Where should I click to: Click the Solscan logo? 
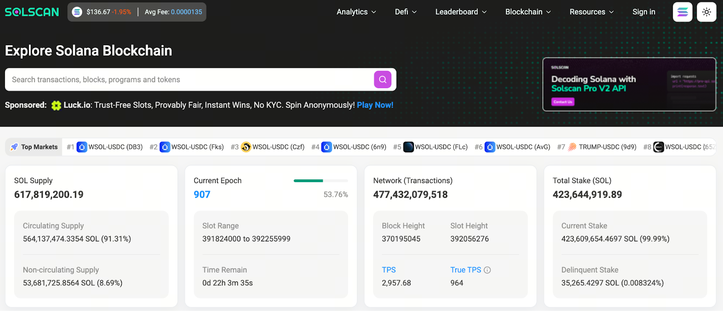32,12
